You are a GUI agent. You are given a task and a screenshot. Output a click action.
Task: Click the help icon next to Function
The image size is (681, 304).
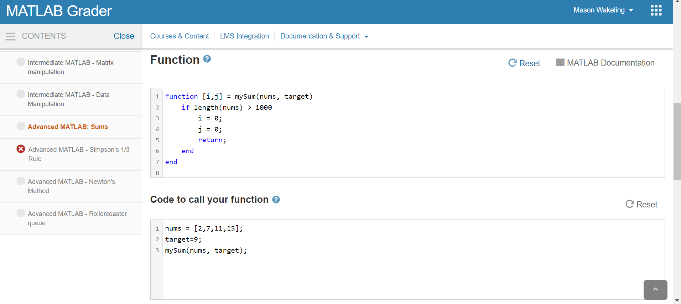(x=207, y=59)
